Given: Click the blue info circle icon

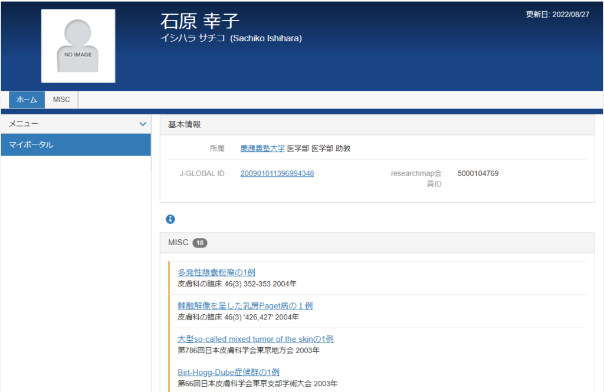Looking at the screenshot, I should [x=170, y=219].
